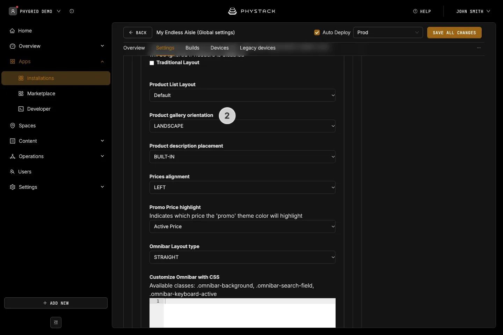Expand the Settings section chevron in sidebar
This screenshot has height=335, width=503.
pyautogui.click(x=102, y=187)
